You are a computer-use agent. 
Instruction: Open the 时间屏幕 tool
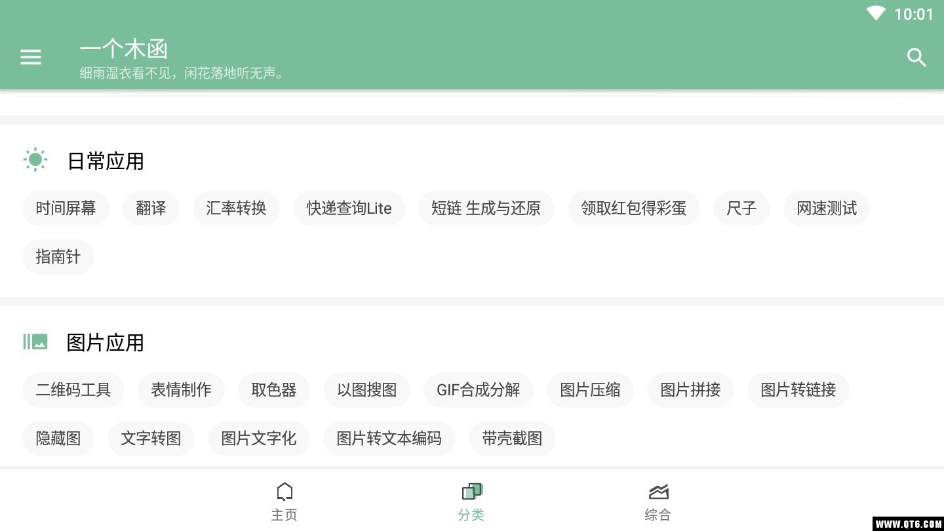click(66, 208)
